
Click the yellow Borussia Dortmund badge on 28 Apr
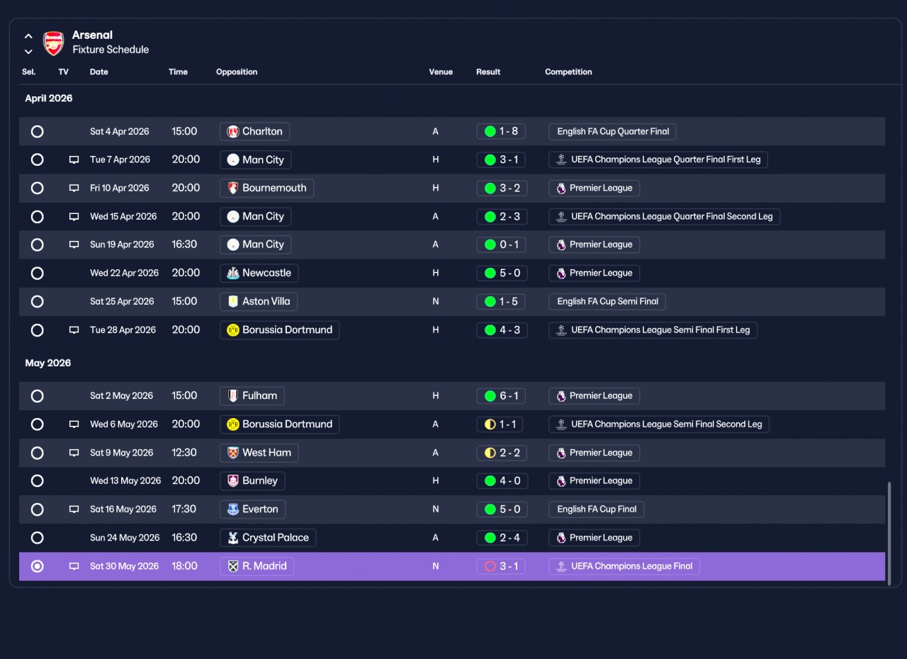232,329
